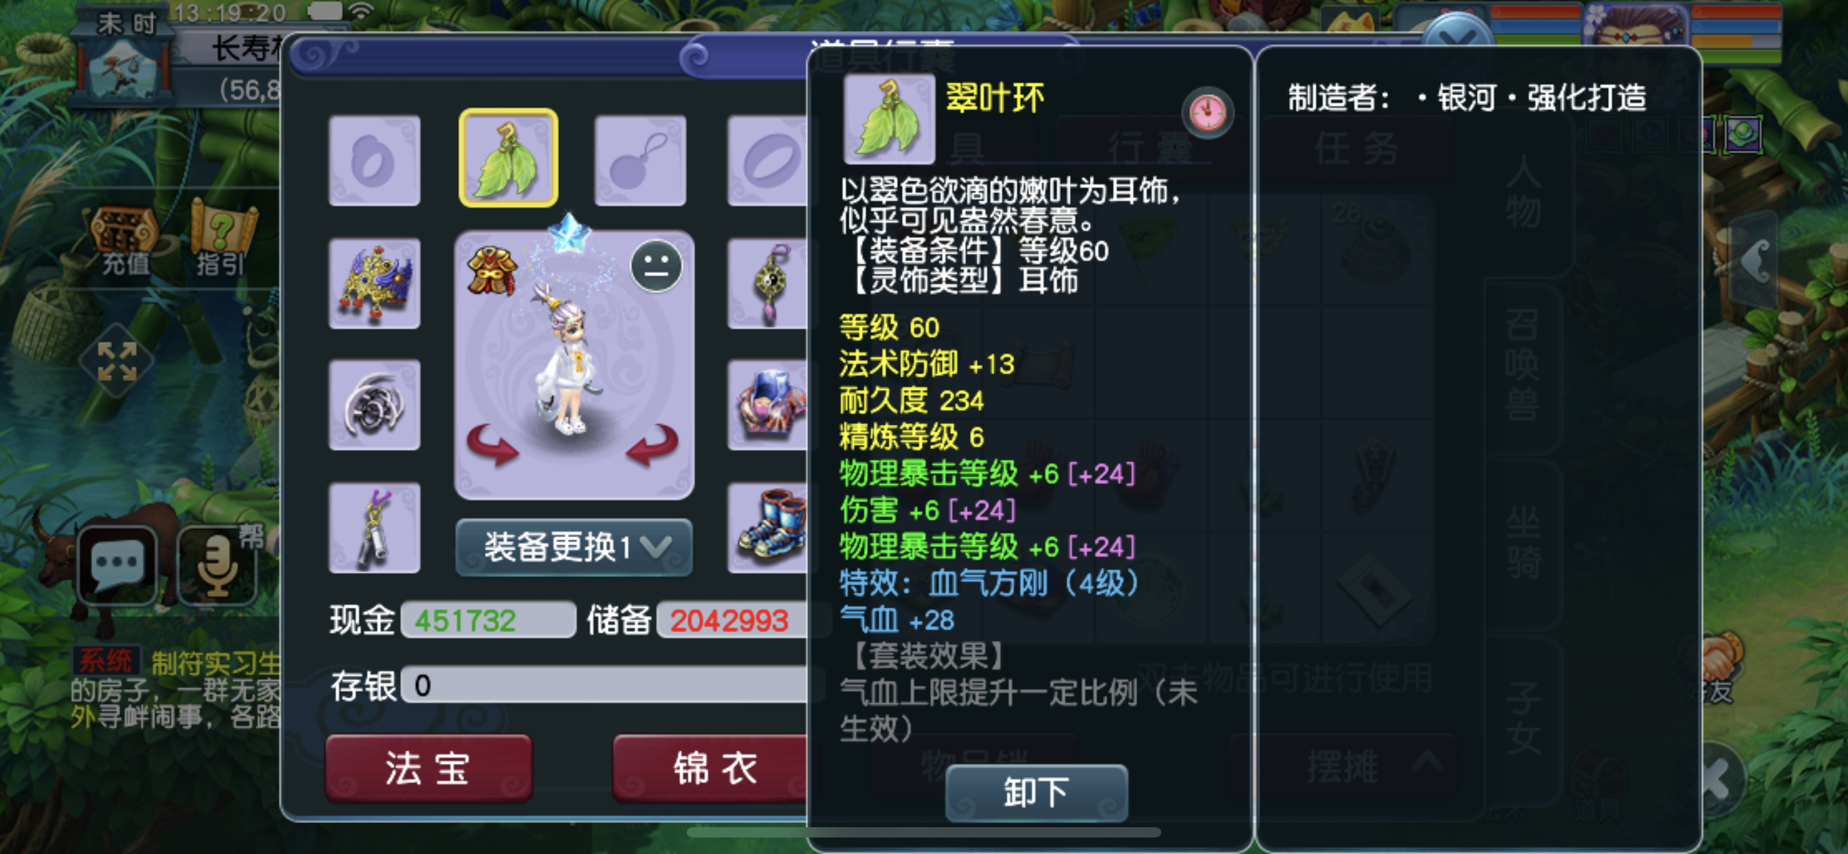Switch to the 召唤兽 side tab
Screen dimensions: 1848x854
click(x=1521, y=365)
